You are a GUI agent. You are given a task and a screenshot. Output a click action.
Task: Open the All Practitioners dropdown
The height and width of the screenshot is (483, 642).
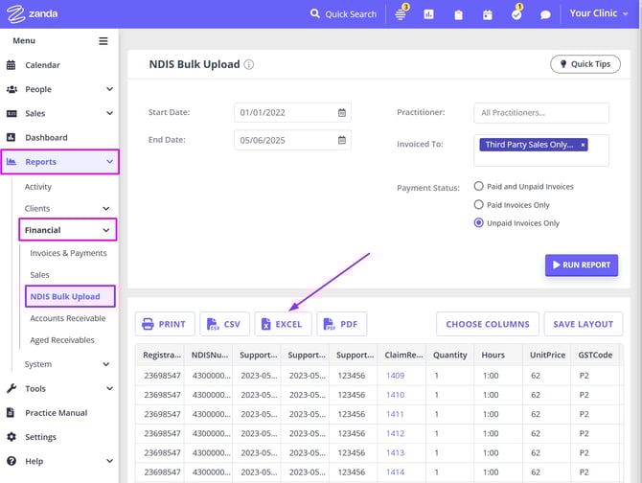tap(541, 113)
